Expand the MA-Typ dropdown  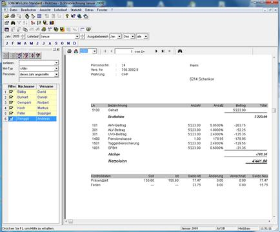click(x=56, y=68)
